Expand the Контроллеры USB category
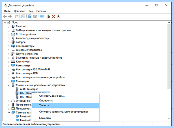This screenshot has height=128, width=174. tap(9, 73)
